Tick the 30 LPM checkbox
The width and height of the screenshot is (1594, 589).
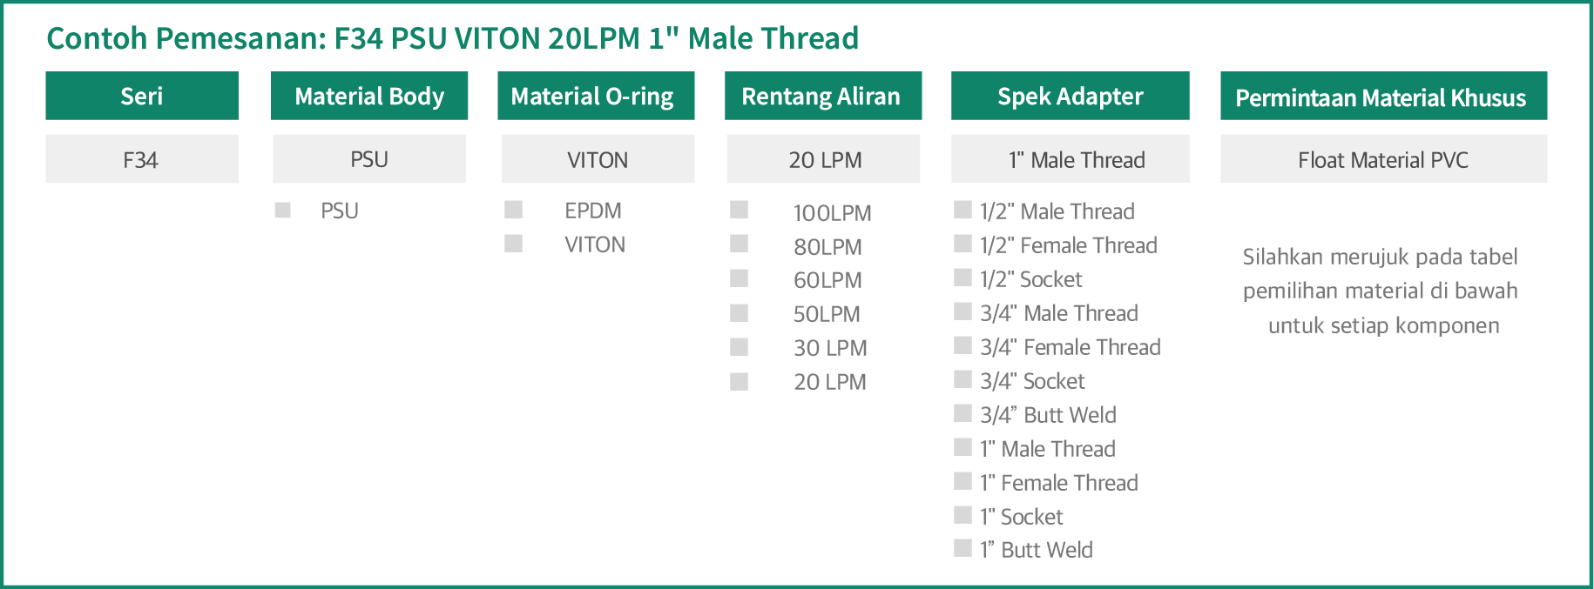(x=740, y=347)
